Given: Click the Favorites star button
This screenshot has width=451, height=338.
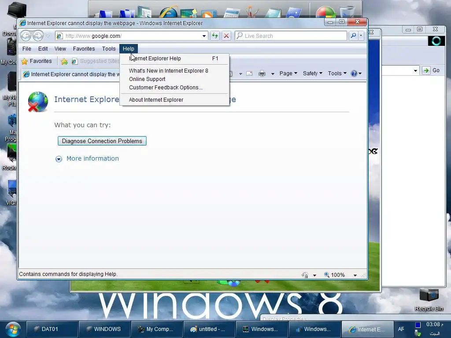Looking at the screenshot, I should coord(37,61).
